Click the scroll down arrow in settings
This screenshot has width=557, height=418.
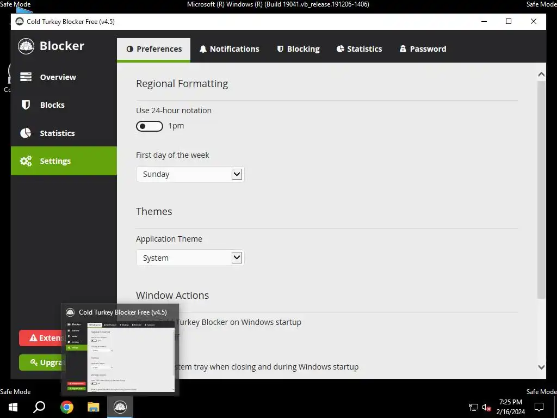coord(541,367)
